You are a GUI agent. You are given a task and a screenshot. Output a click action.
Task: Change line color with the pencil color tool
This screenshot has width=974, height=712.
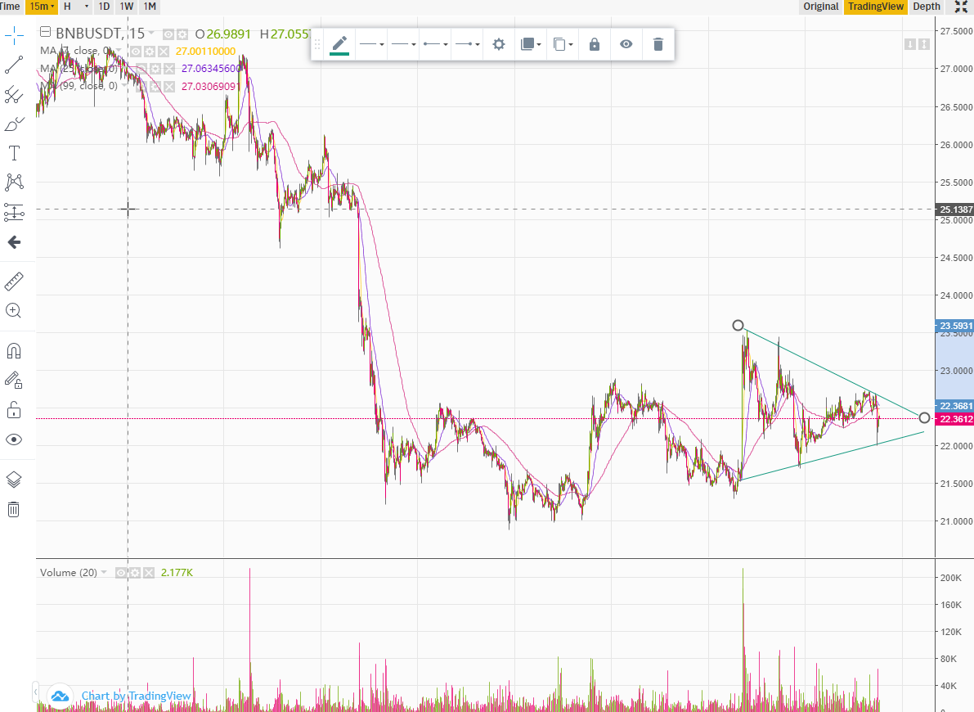tap(339, 44)
